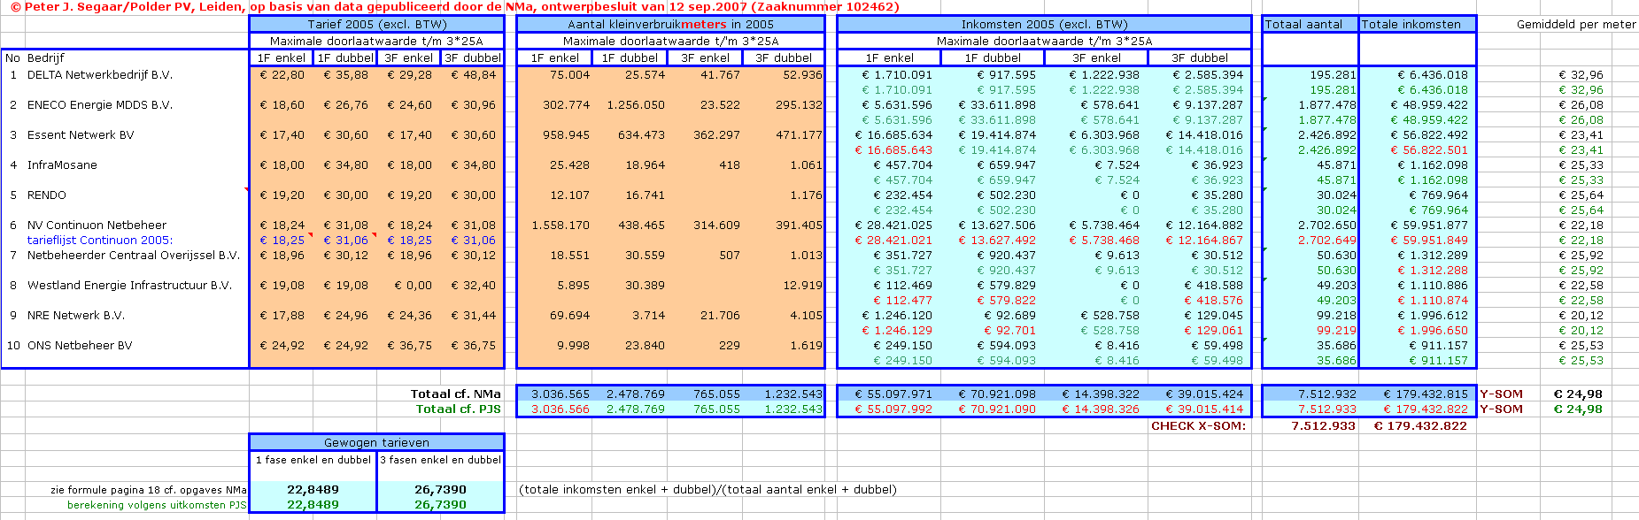
Task: Select DELTA's tariff value "€ 48,84"
Action: [473, 75]
